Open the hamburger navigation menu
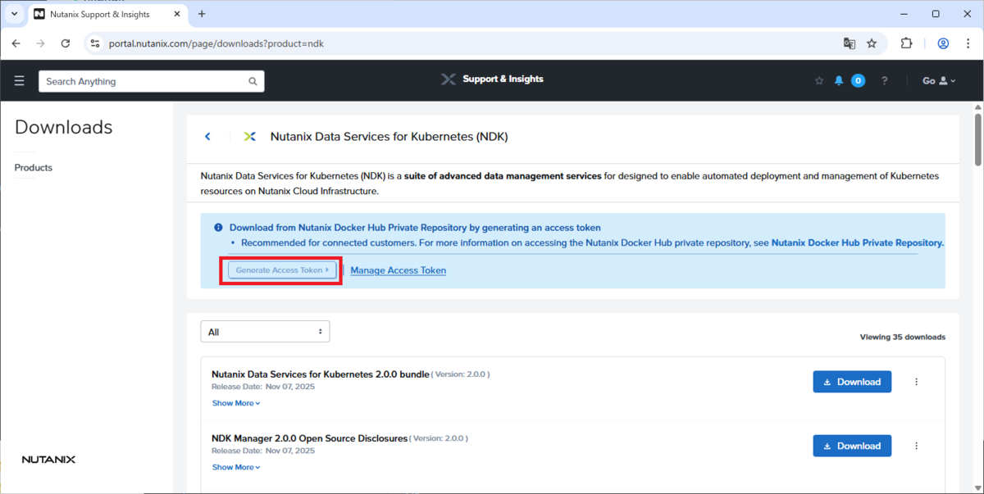This screenshot has height=494, width=984. 20,81
